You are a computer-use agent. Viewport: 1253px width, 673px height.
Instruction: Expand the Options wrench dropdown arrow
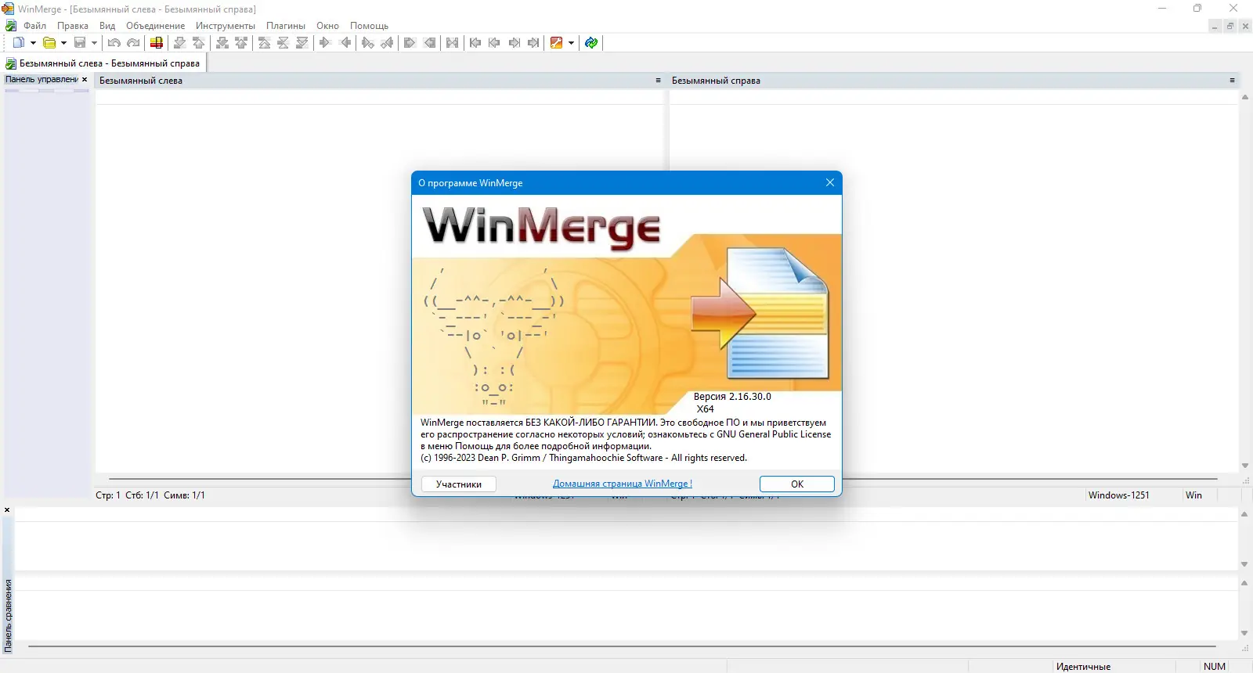[x=571, y=43]
